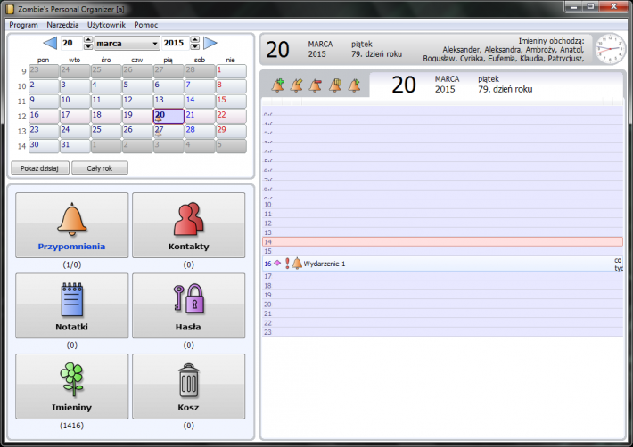Open the month dropdown showing marca

click(127, 43)
